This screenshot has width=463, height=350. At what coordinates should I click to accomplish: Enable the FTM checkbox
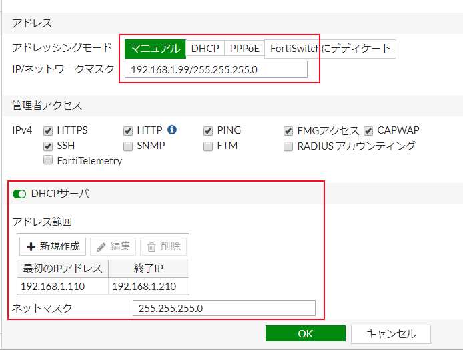(208, 146)
